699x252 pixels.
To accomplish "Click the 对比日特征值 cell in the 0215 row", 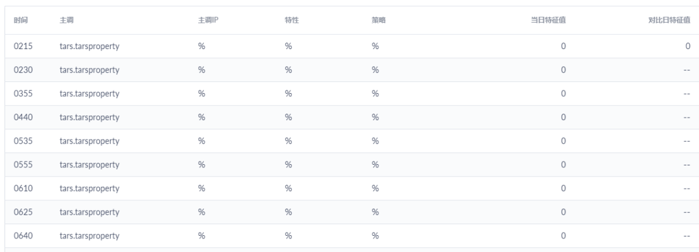I will [x=688, y=47].
